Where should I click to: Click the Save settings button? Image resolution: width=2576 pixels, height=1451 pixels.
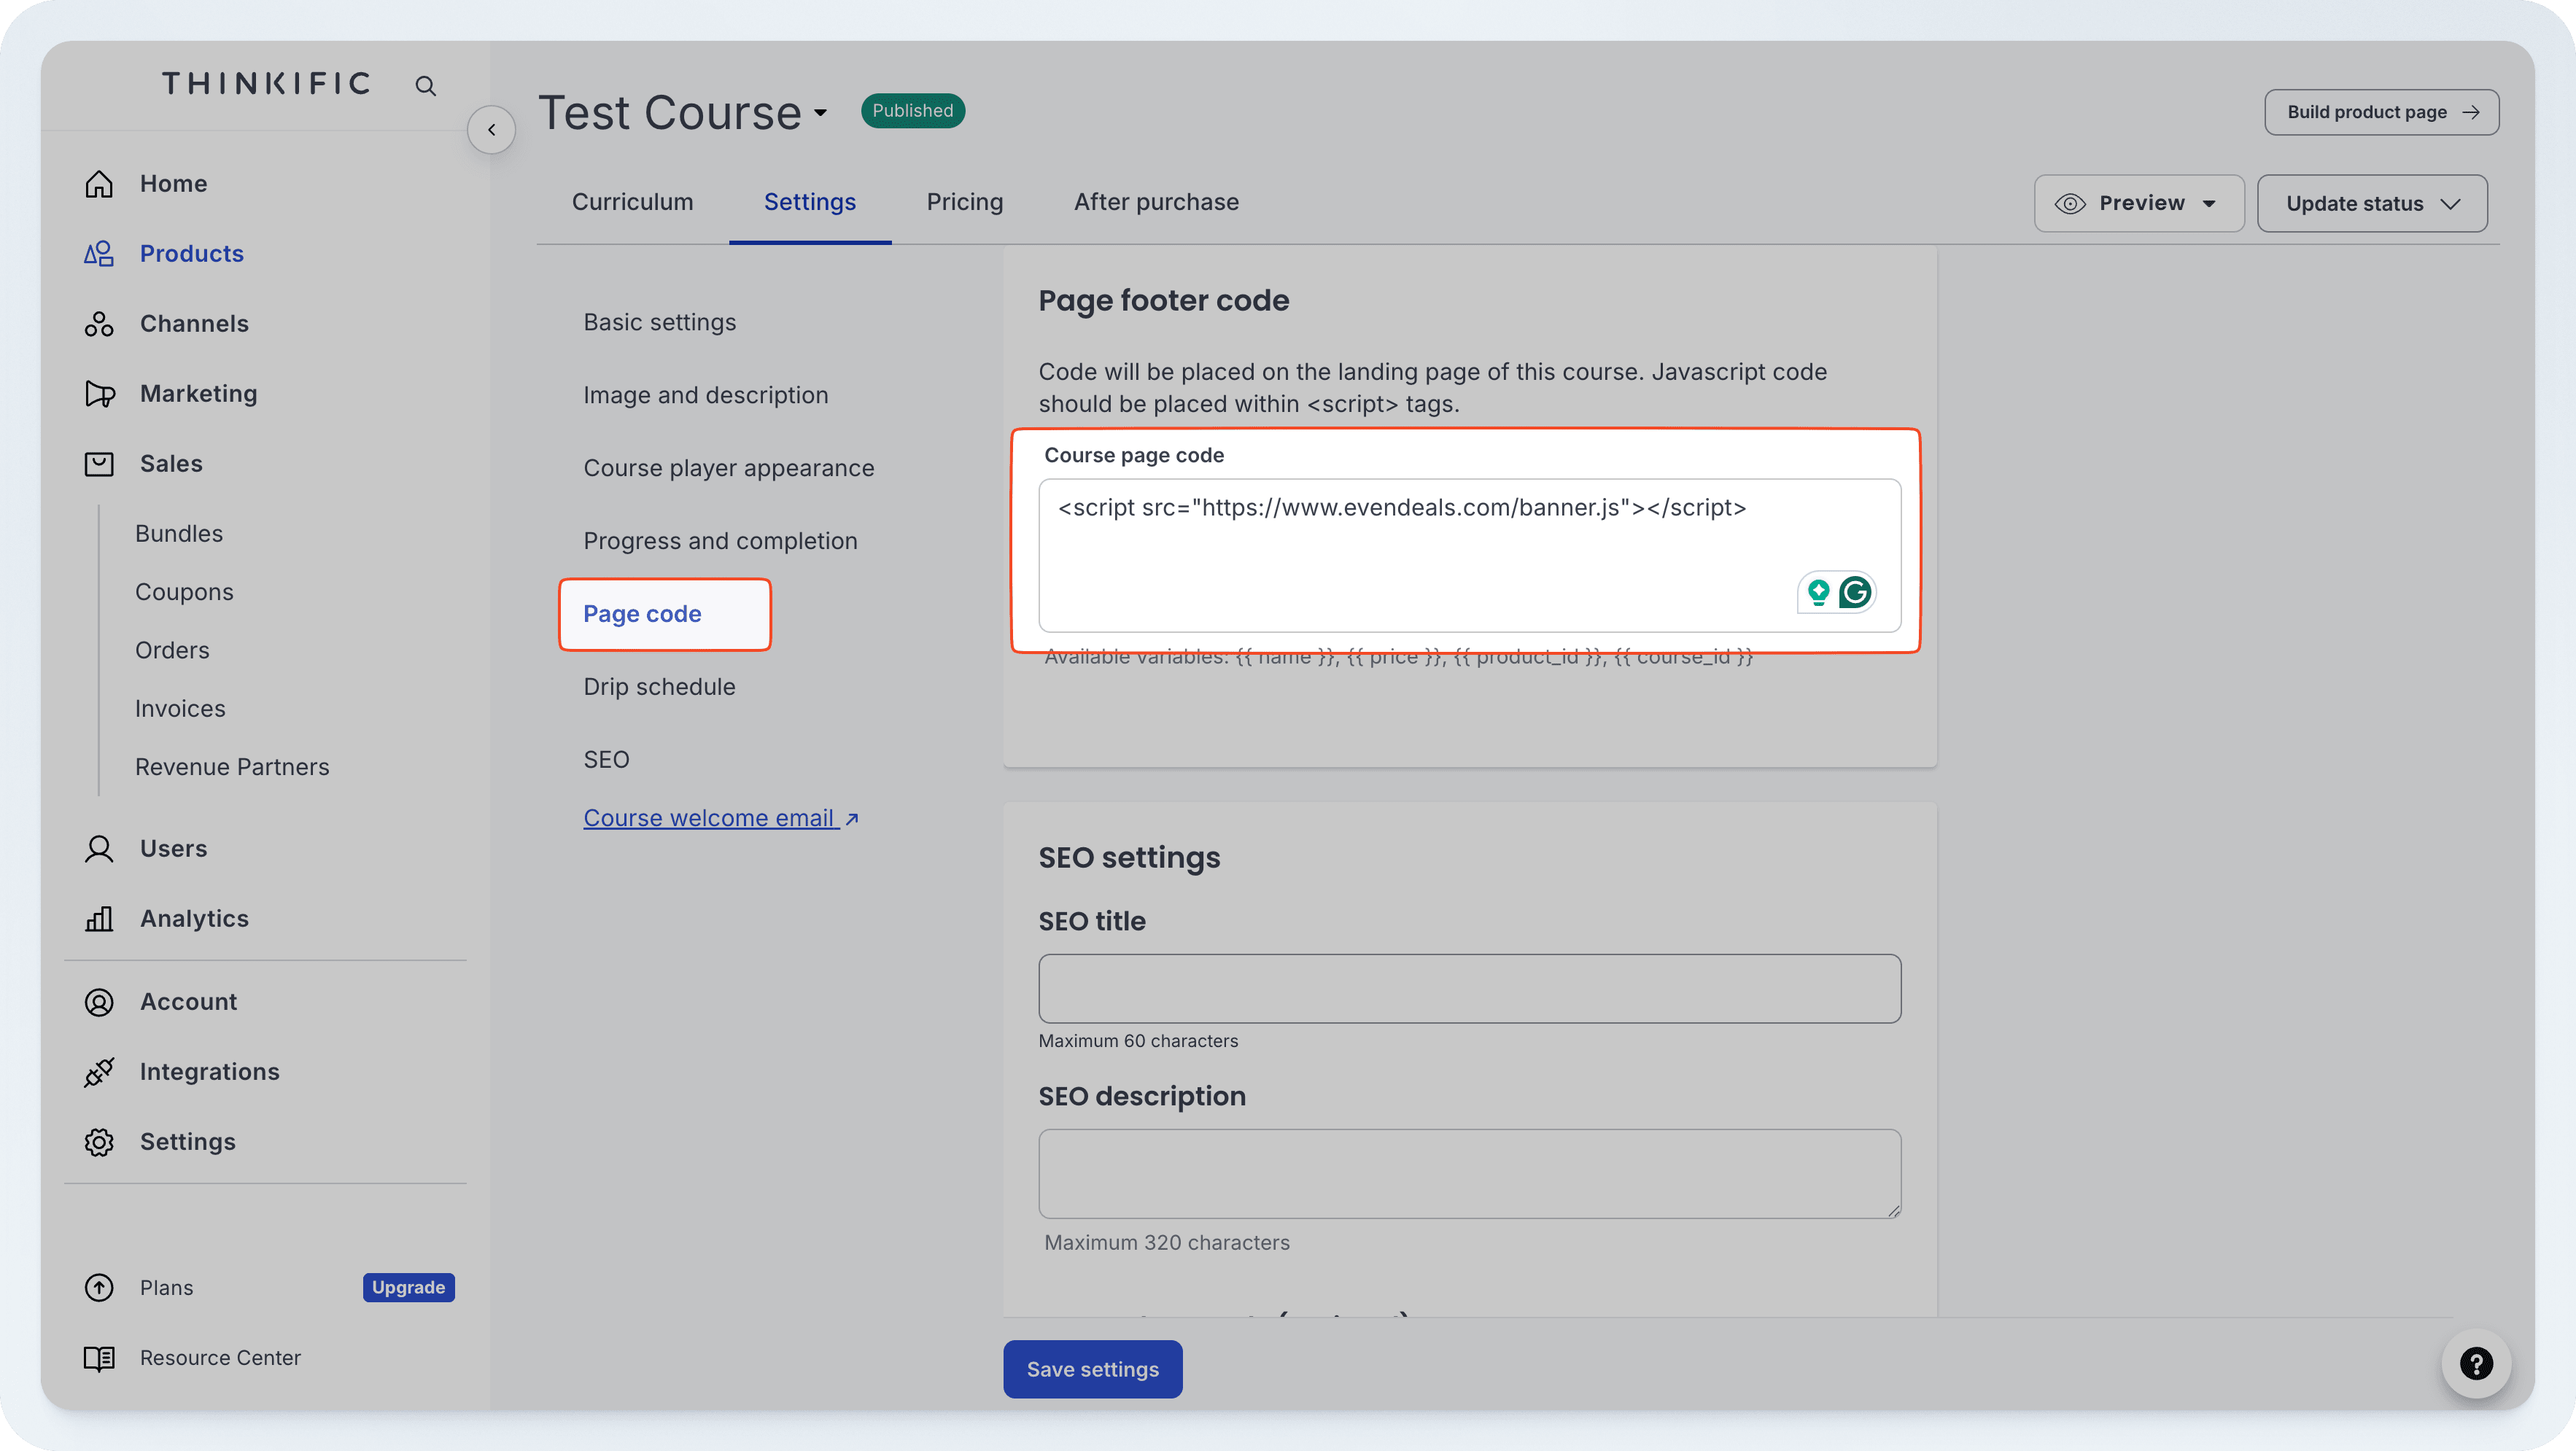[x=1092, y=1368]
